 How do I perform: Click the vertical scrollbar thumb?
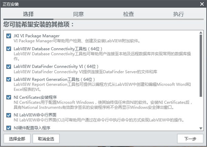pyautogui.click(x=201, y=65)
